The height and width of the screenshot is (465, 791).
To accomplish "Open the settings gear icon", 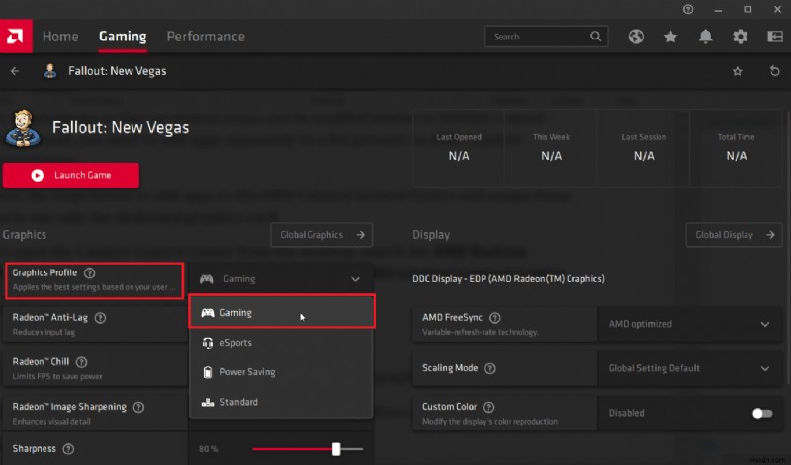I will pyautogui.click(x=740, y=37).
